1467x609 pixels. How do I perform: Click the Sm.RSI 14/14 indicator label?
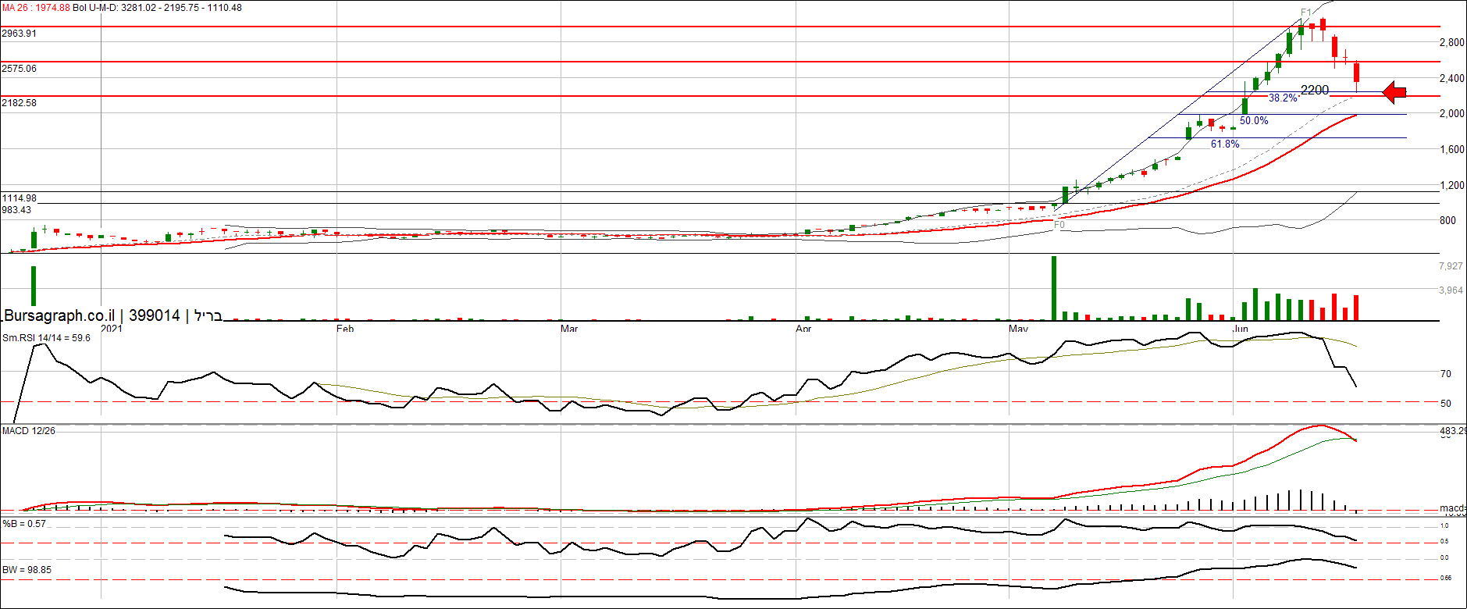(46, 338)
